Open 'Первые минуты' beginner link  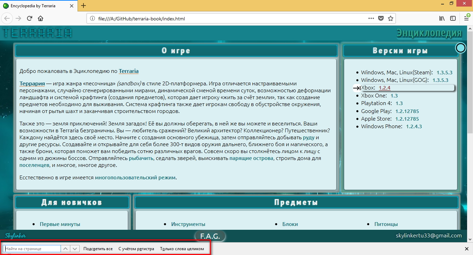(x=60, y=224)
